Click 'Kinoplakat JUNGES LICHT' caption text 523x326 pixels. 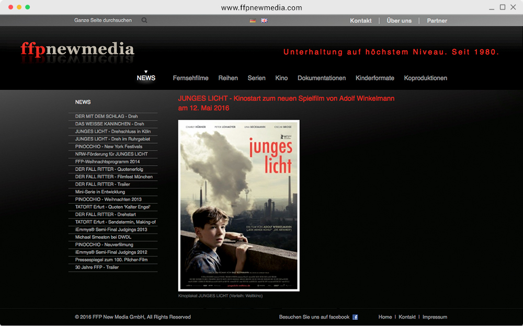(x=221, y=296)
